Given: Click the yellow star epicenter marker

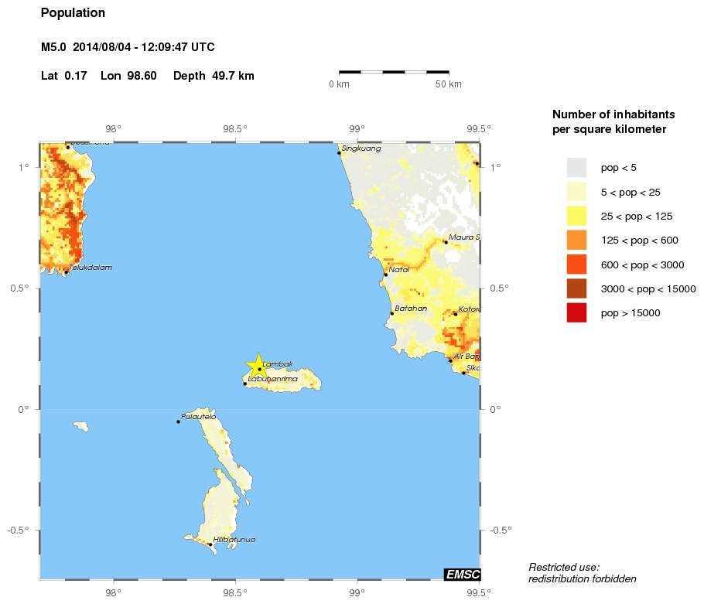Looking at the screenshot, I should 257,366.
